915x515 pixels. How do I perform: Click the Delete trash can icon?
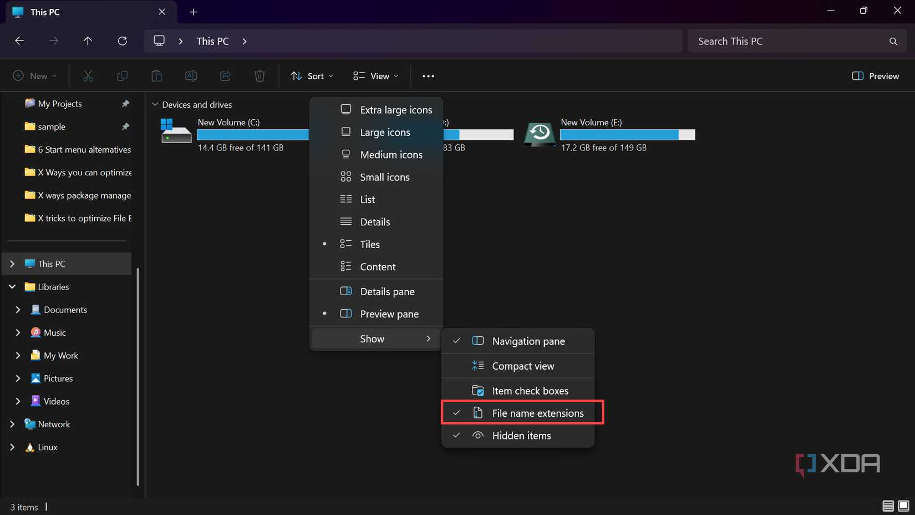coord(260,76)
